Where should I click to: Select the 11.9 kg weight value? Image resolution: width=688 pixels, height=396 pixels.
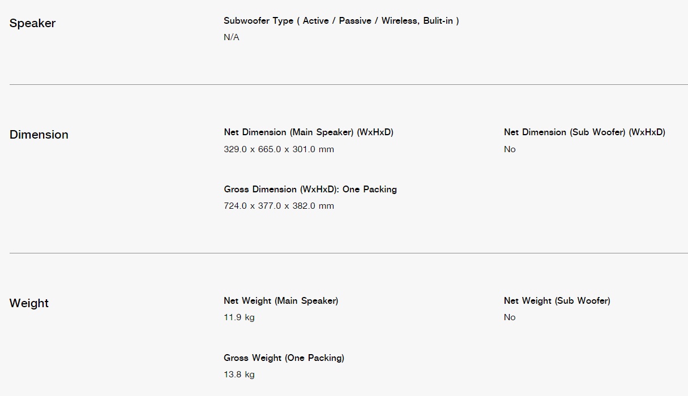tap(239, 317)
